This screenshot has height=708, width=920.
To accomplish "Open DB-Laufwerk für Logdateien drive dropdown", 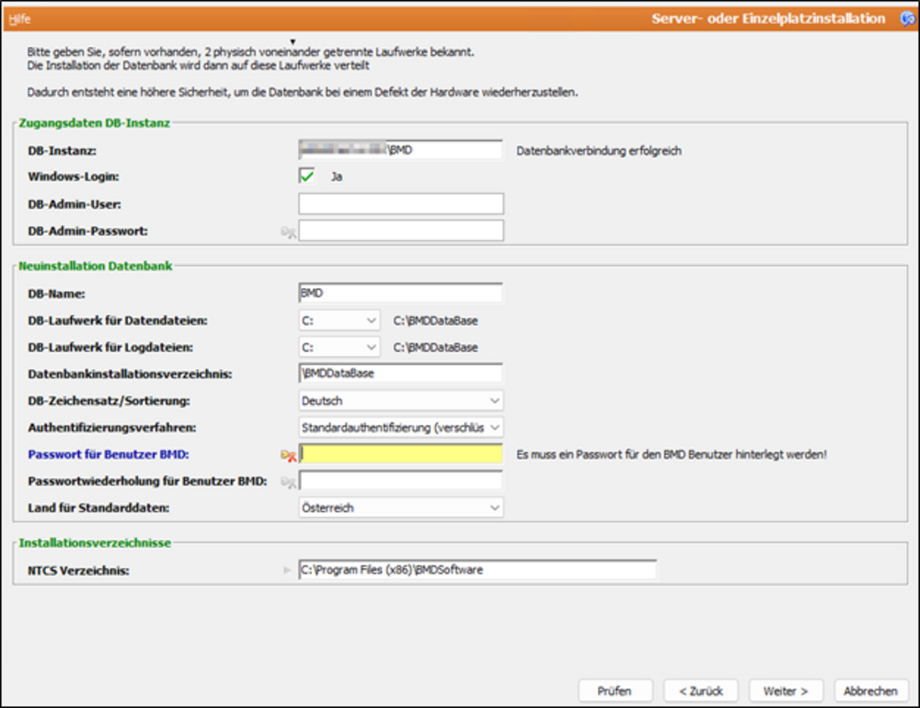I will (x=339, y=347).
